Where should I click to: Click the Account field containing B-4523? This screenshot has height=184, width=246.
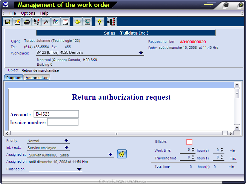(56, 114)
